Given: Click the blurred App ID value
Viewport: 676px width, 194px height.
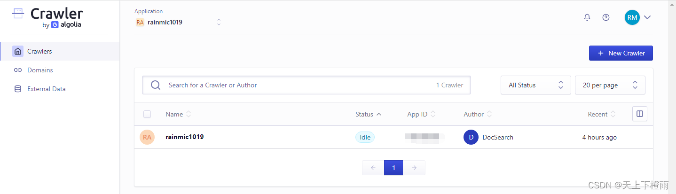Looking at the screenshot, I should pos(425,137).
